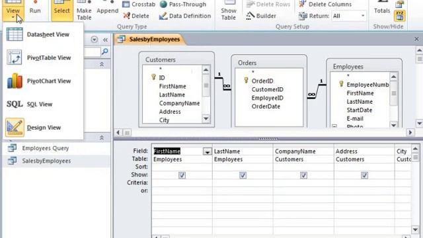This screenshot has height=238, width=423.
Task: Click Delete Rows in Query Setup
Action: (268, 5)
